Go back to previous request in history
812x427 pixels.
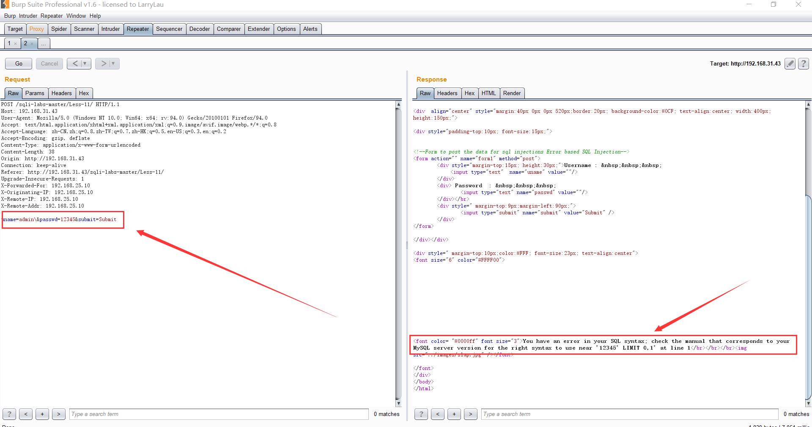pyautogui.click(x=75, y=64)
